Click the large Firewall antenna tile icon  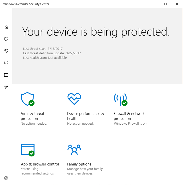120,99
